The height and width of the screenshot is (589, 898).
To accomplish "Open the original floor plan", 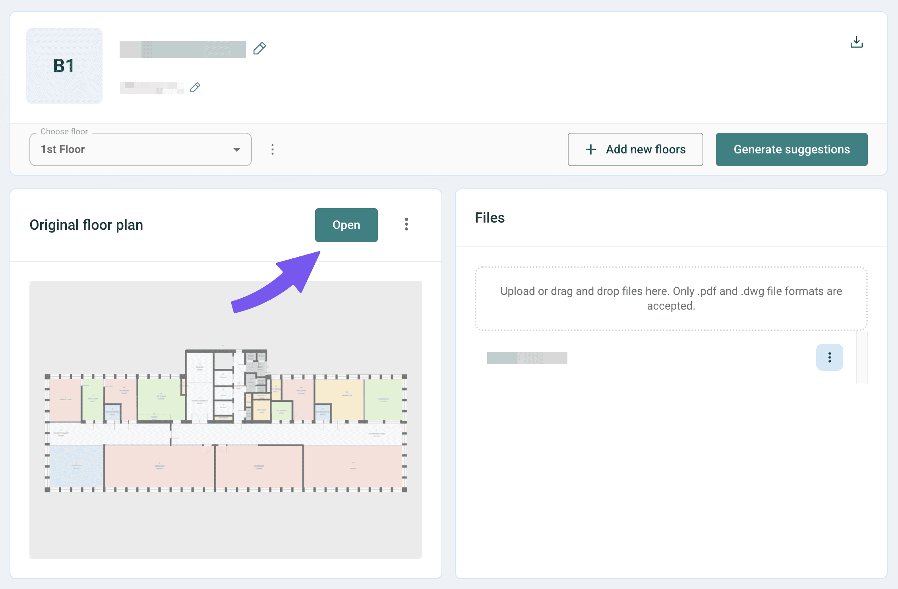I will [346, 225].
